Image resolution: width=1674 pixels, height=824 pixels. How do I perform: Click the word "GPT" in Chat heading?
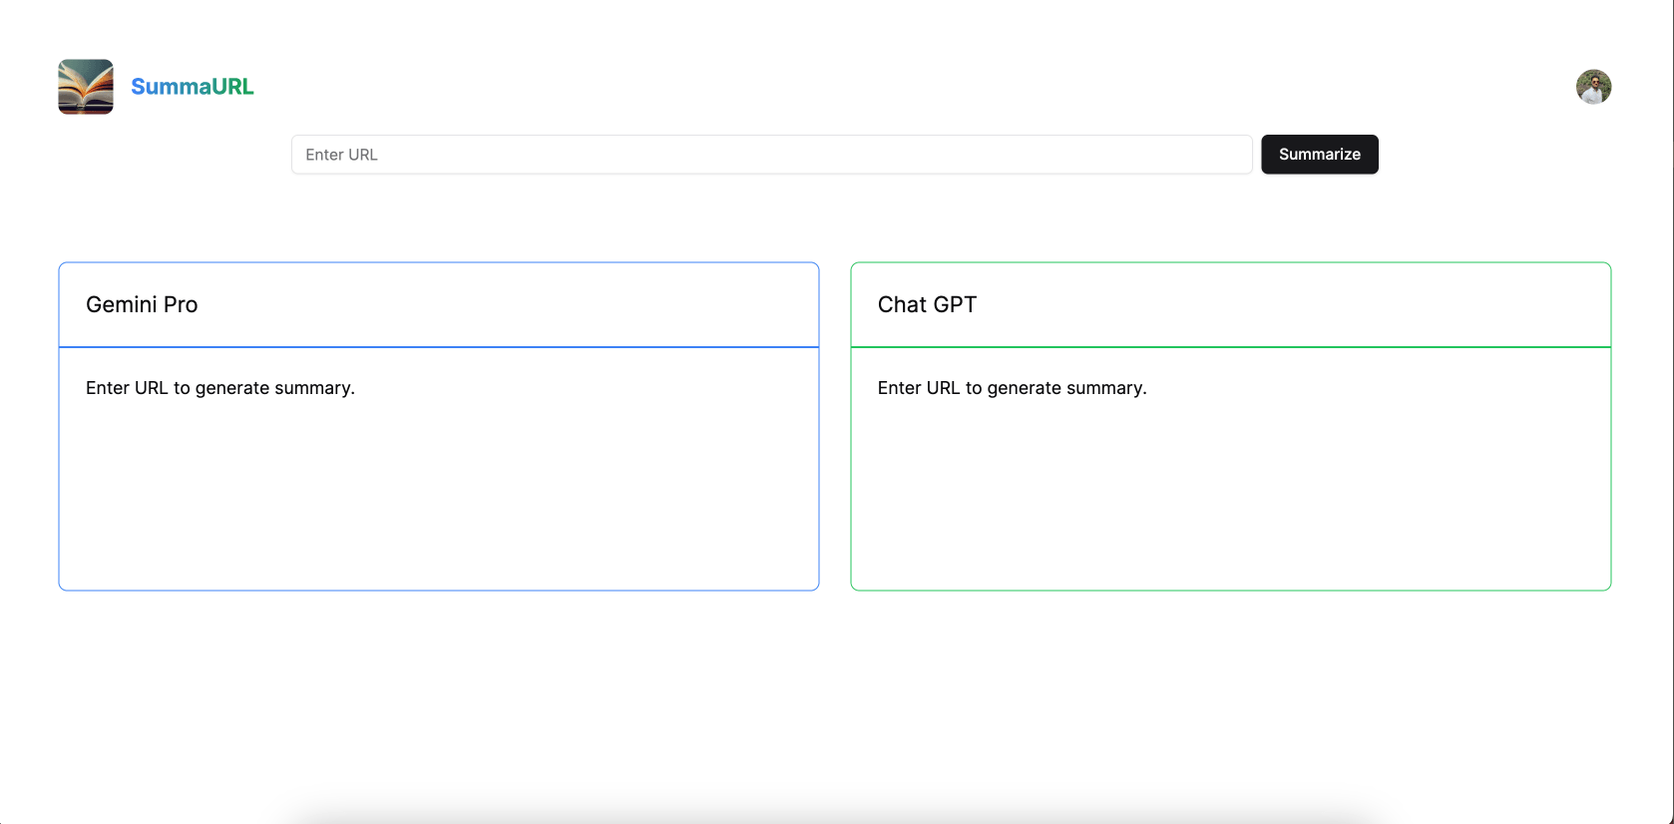pyautogui.click(x=955, y=304)
